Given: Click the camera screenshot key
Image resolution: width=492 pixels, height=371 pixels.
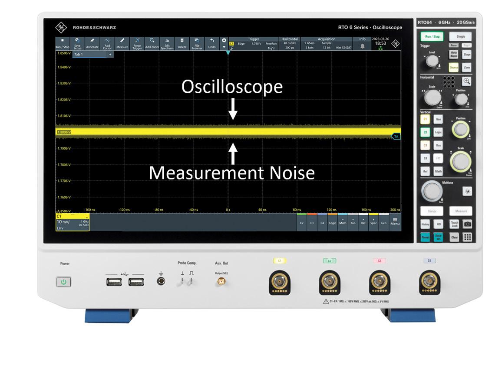Looking at the screenshot, I should coord(468,224).
